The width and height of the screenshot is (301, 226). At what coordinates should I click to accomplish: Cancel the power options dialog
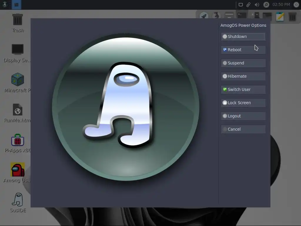pyautogui.click(x=243, y=129)
